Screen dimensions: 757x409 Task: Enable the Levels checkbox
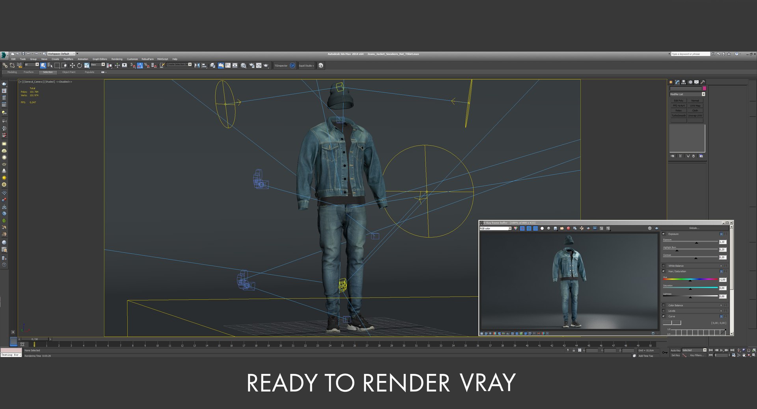664,311
